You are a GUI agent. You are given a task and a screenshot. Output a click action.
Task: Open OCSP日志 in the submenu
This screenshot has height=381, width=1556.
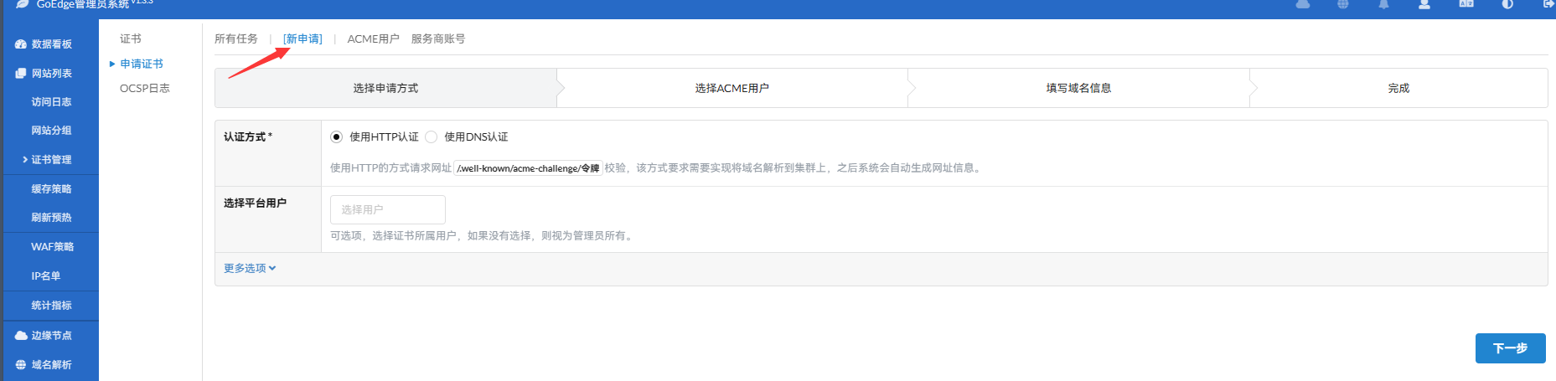coord(144,89)
